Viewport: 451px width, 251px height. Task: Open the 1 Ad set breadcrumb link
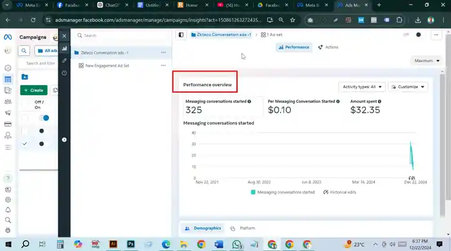pyautogui.click(x=271, y=35)
